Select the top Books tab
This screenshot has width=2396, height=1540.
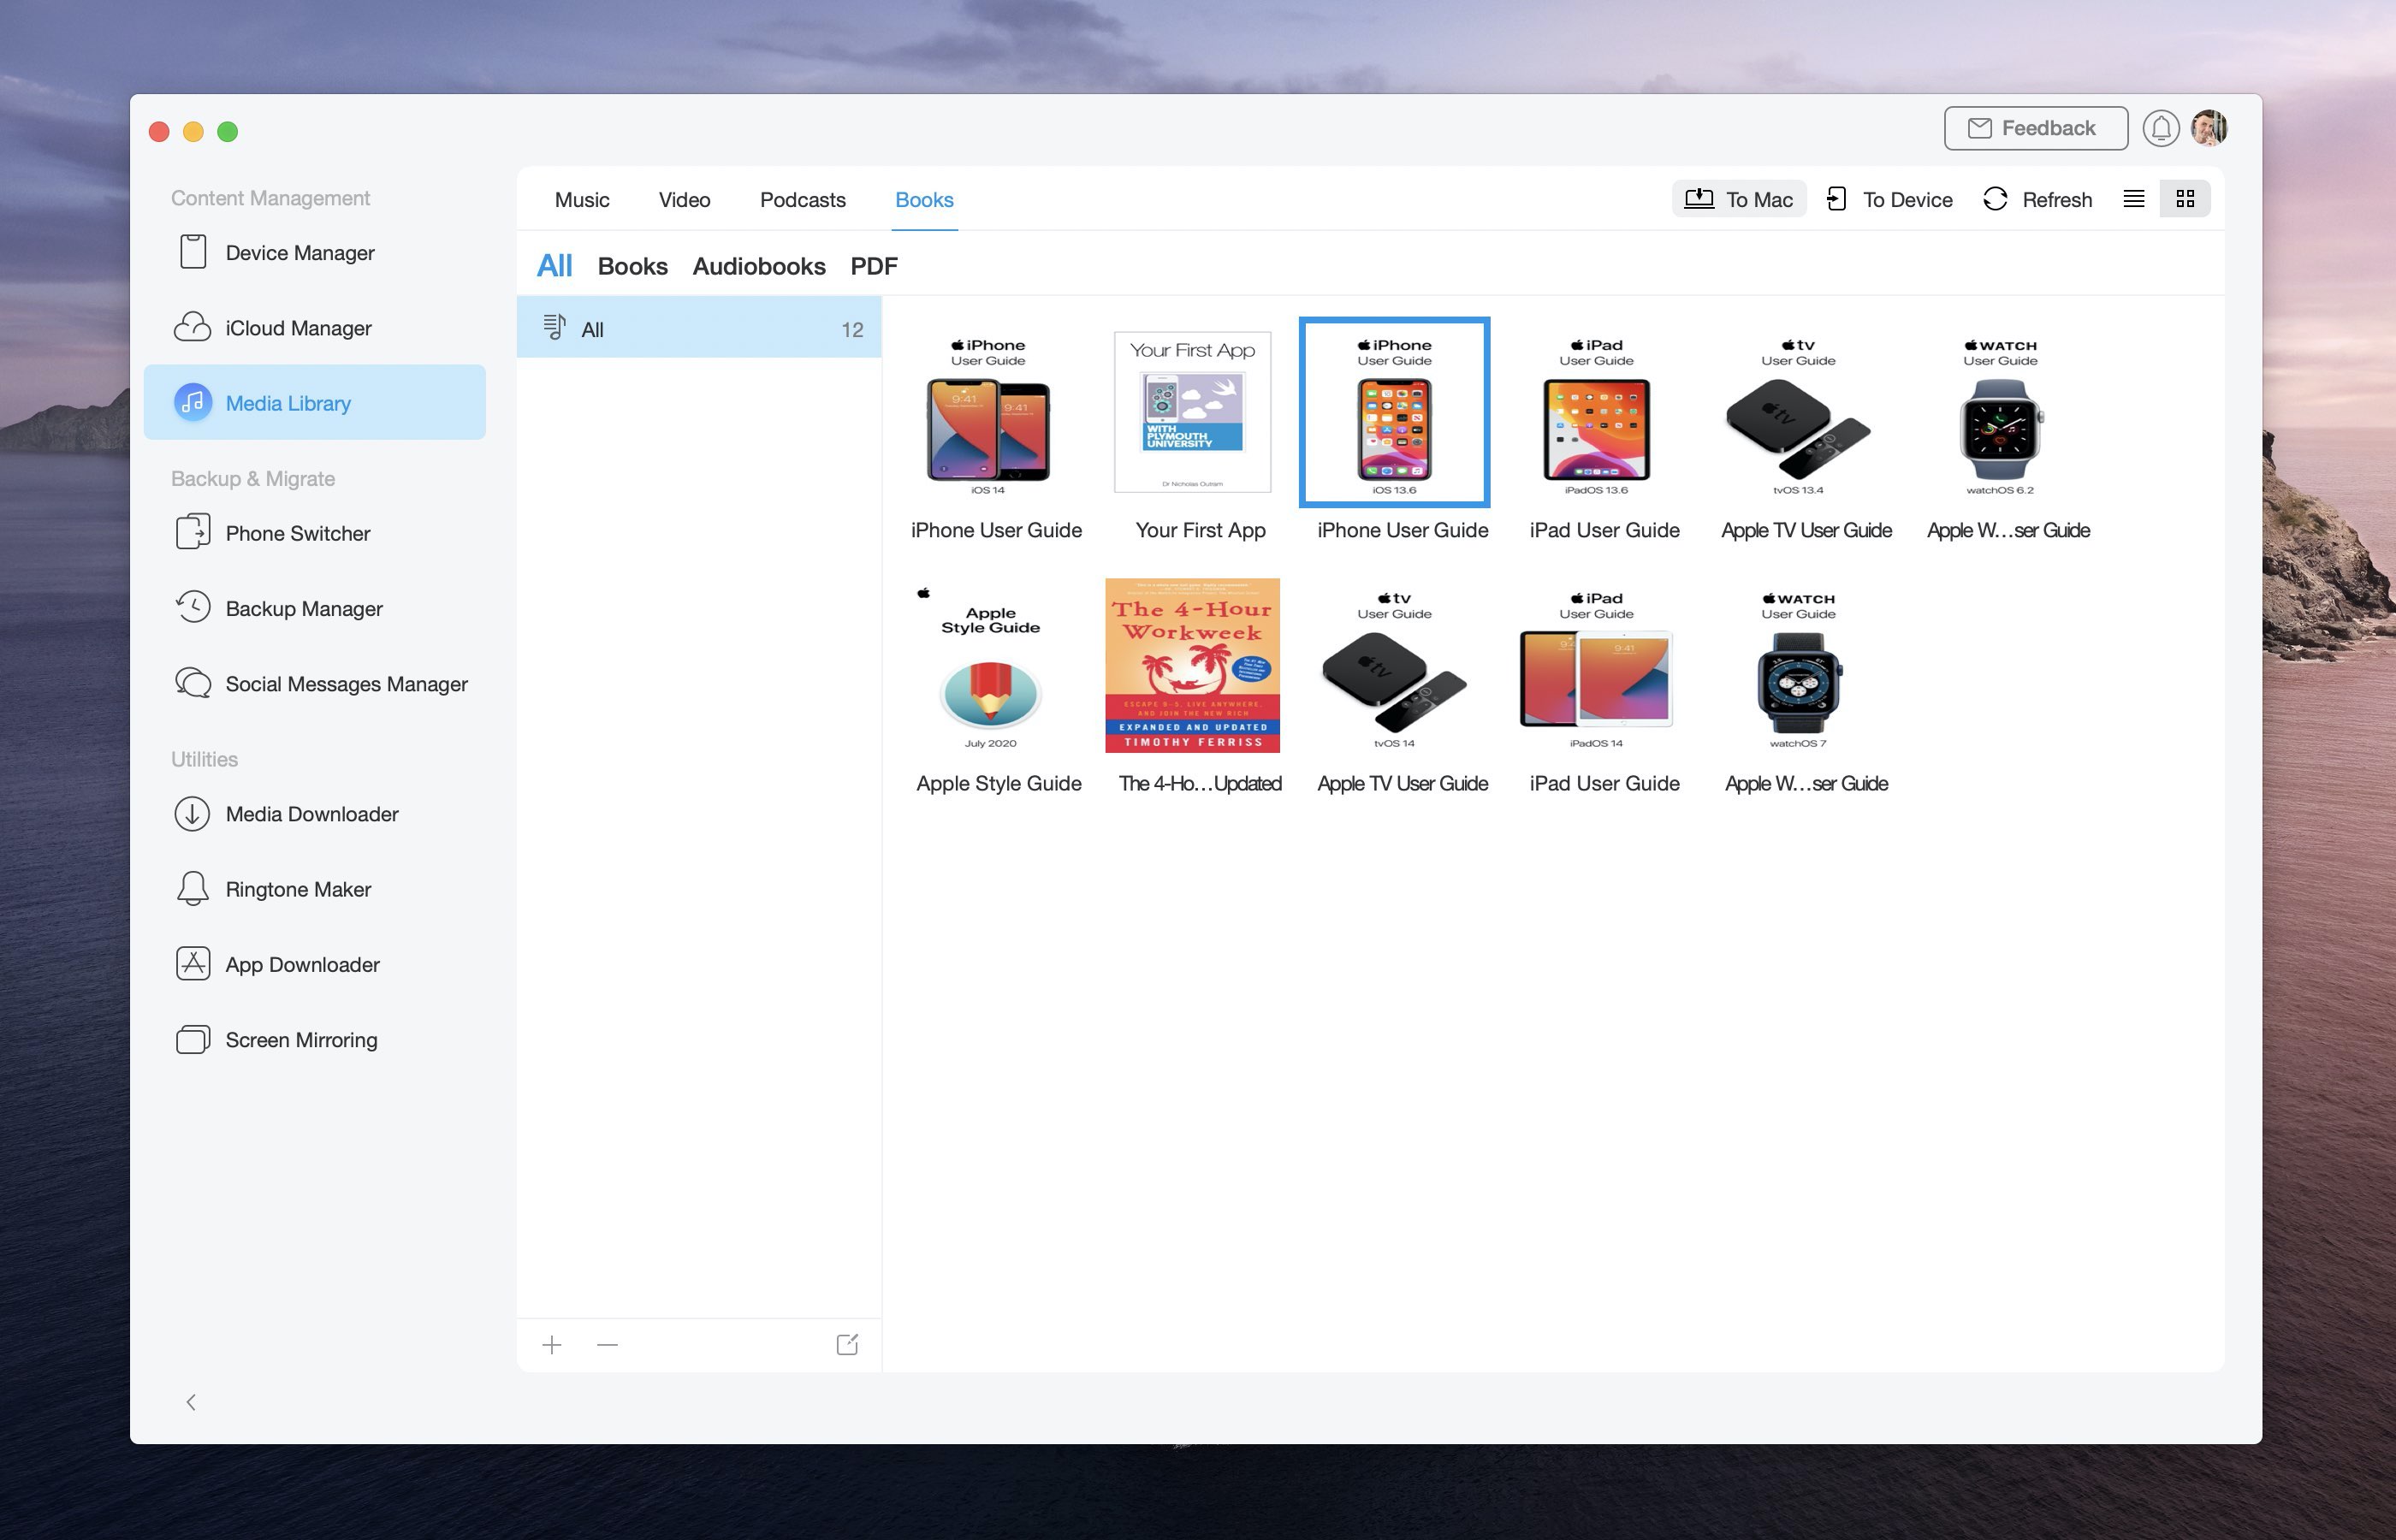pyautogui.click(x=924, y=199)
